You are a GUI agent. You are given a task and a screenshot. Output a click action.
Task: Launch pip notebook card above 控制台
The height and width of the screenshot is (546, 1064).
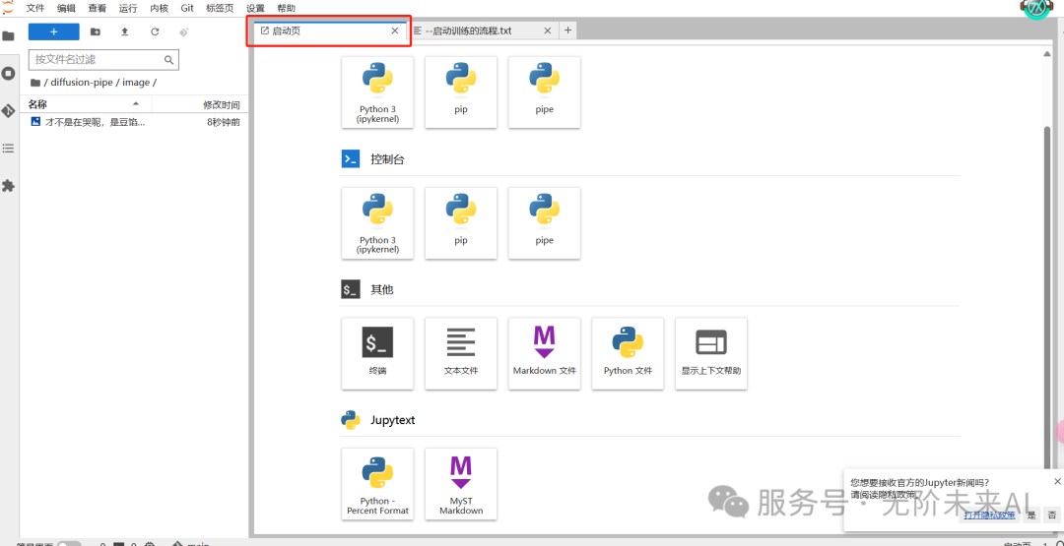tap(461, 92)
